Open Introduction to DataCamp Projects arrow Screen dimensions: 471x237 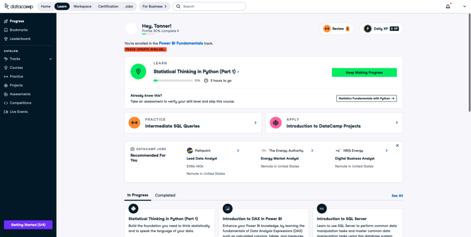pyautogui.click(x=397, y=123)
